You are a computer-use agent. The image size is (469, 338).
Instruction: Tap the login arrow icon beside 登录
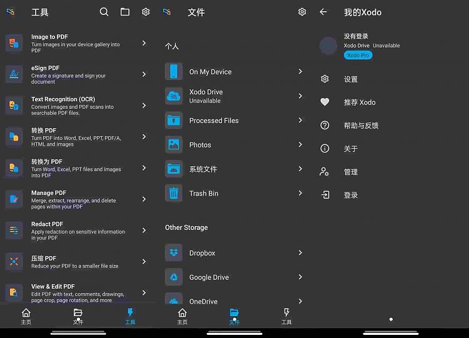pos(325,195)
